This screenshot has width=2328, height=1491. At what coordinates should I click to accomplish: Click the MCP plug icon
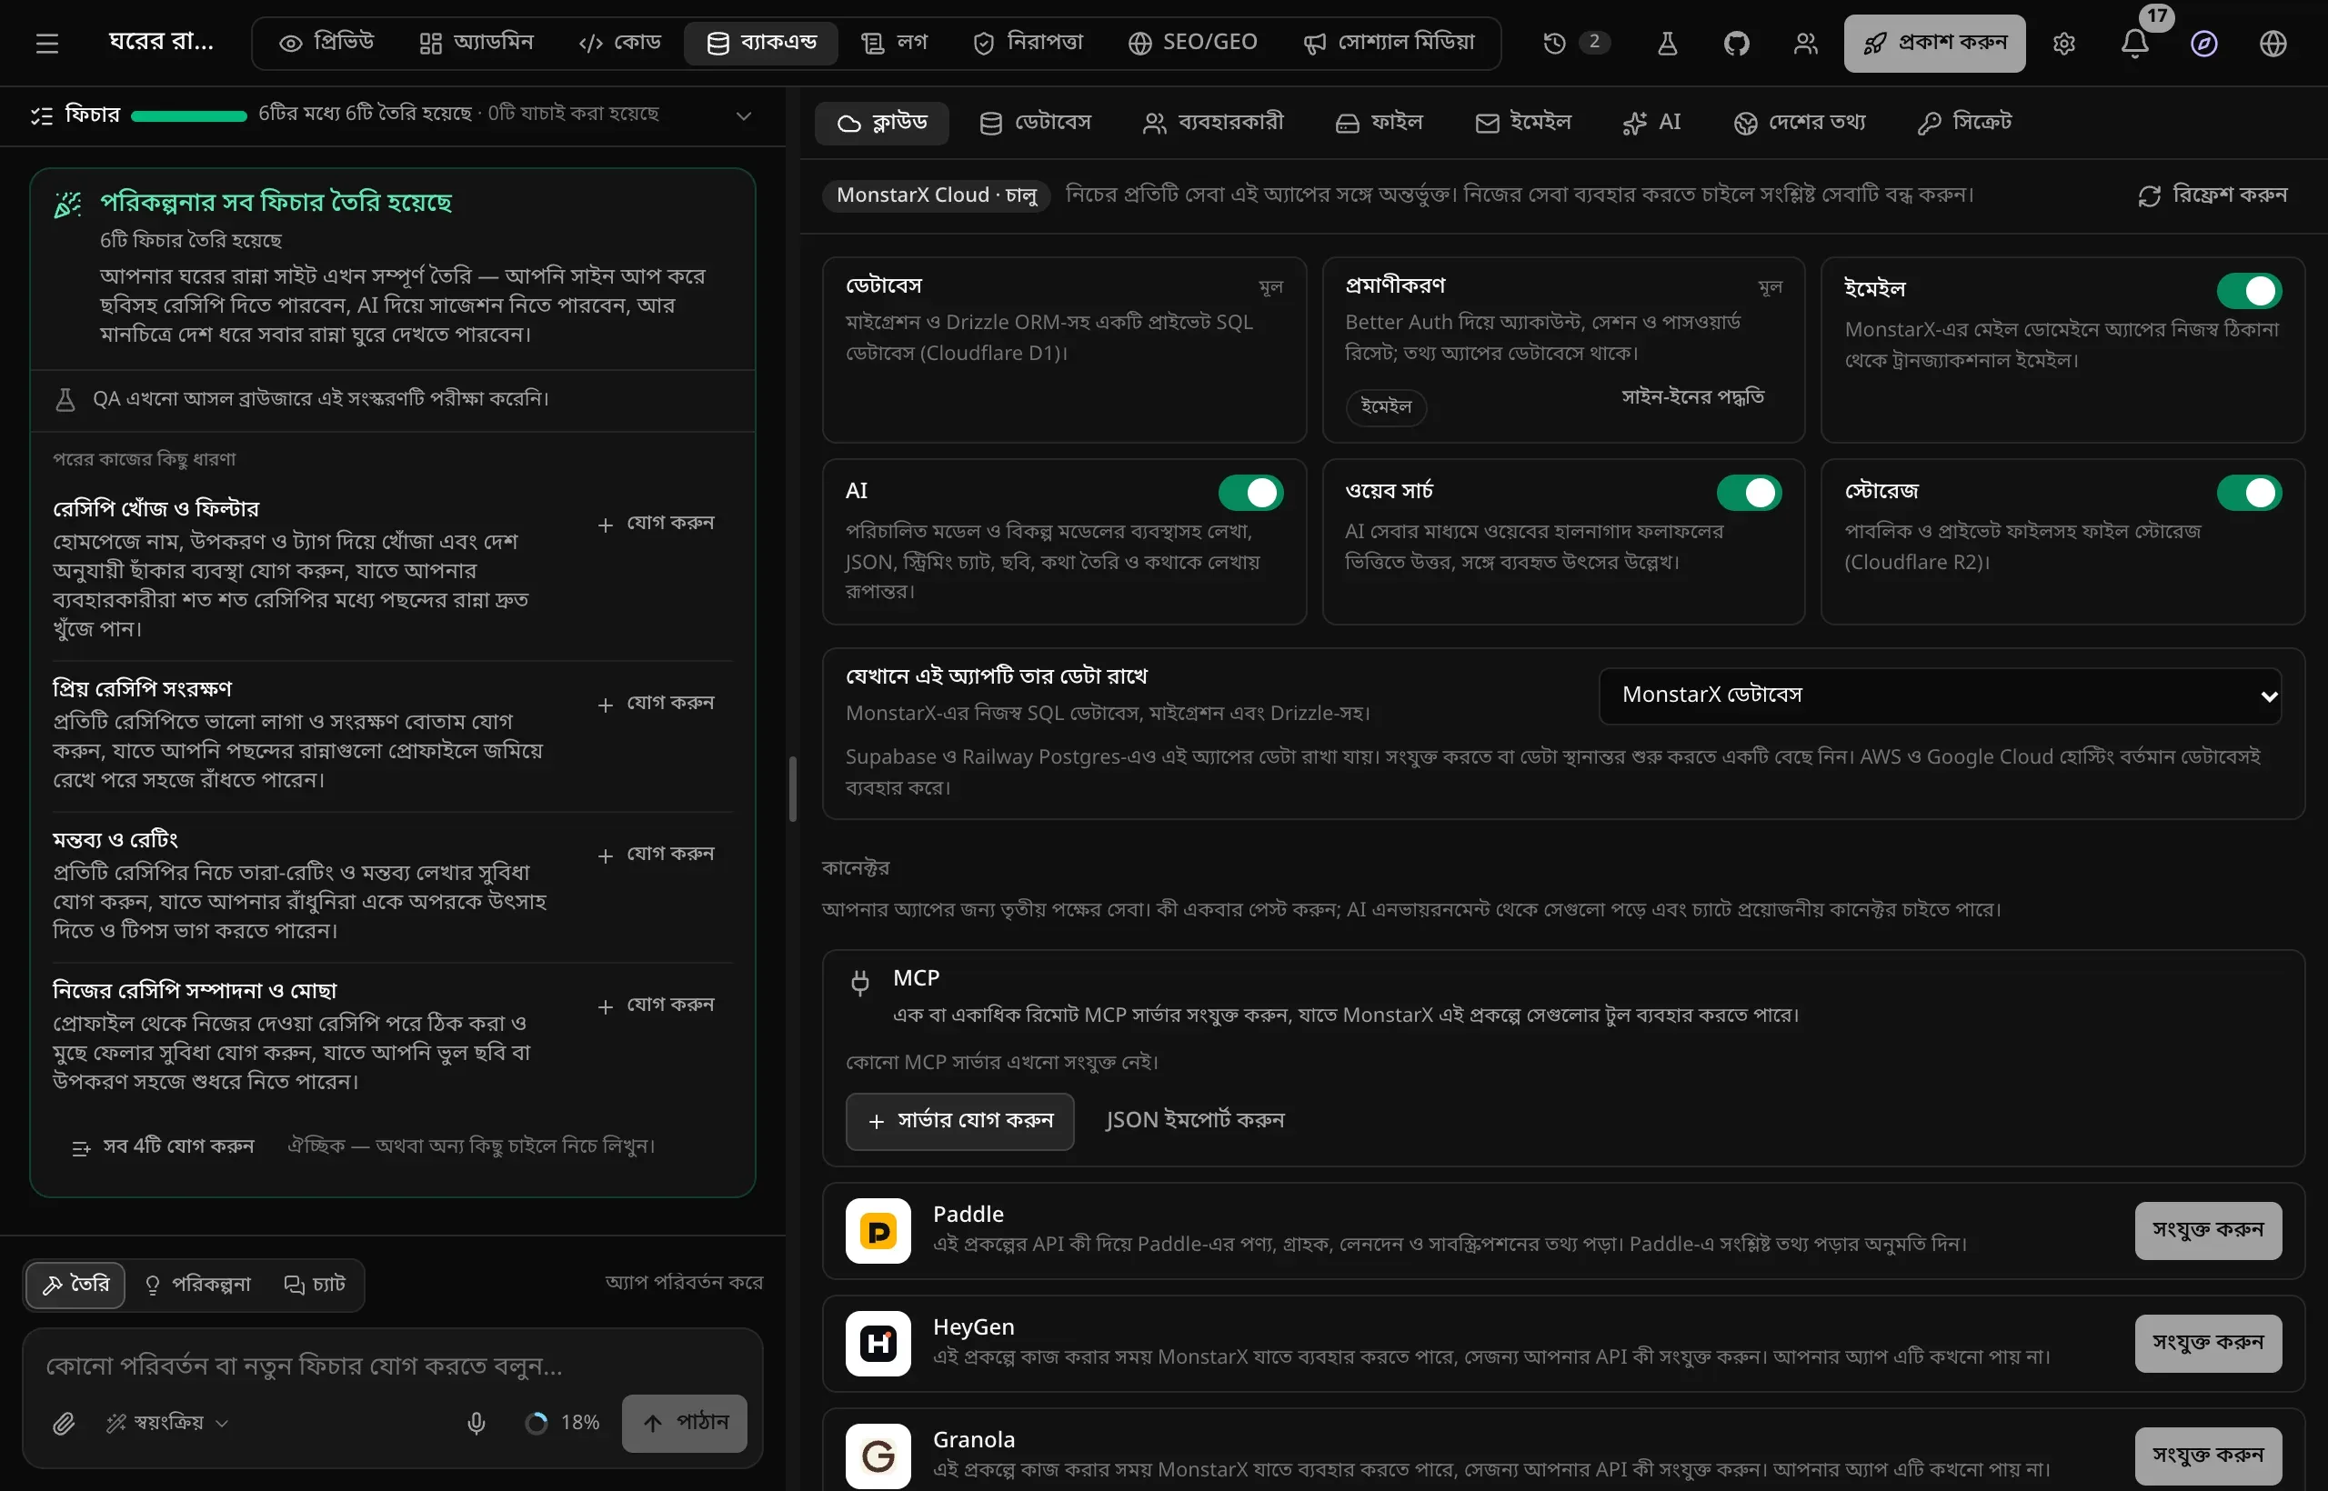[x=859, y=984]
